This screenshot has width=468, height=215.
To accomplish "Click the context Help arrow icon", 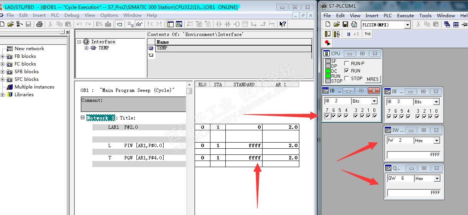I will [282, 24].
